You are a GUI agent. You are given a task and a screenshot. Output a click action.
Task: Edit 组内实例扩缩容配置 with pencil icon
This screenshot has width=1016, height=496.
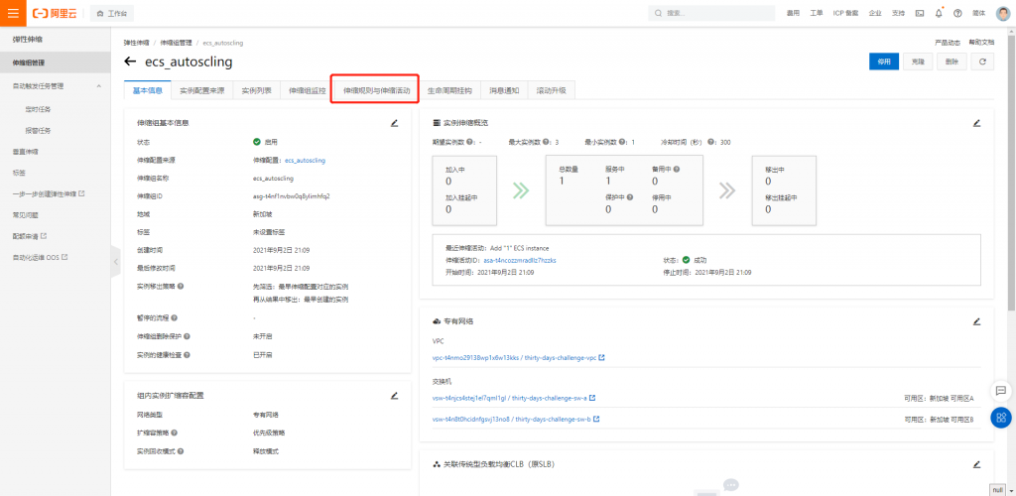click(394, 395)
